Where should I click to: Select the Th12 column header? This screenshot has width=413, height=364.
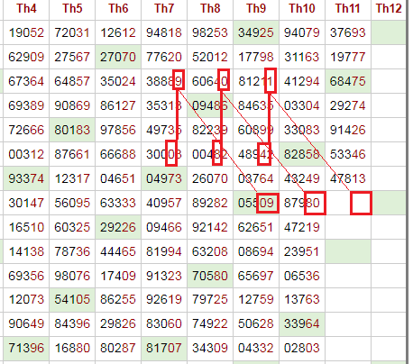click(x=389, y=8)
